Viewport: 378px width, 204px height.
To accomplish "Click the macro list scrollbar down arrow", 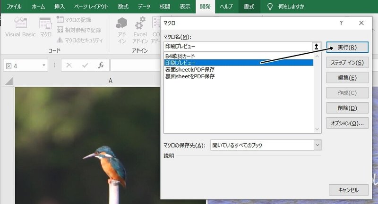I will pos(317,129).
